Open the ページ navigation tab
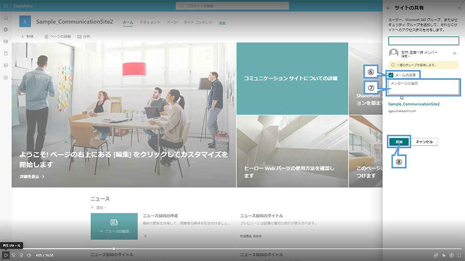This screenshot has width=465, height=261. (x=172, y=22)
